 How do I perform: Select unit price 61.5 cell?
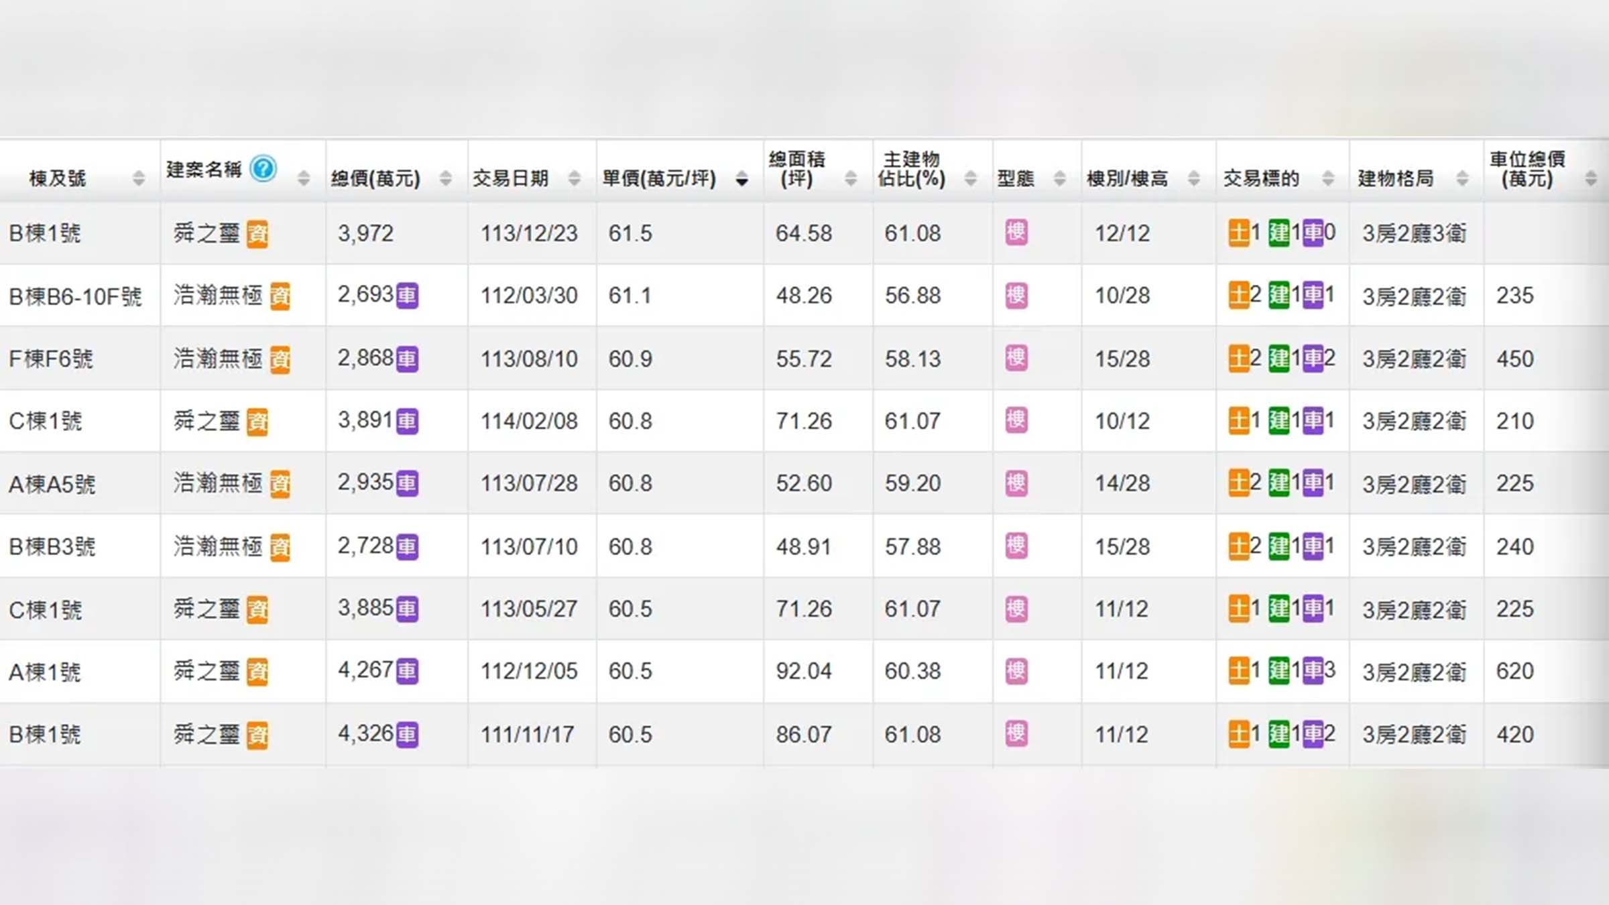click(630, 233)
